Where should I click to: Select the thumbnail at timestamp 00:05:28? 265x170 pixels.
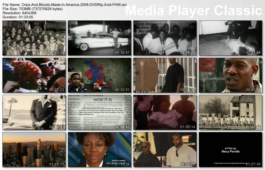coord(34,38)
